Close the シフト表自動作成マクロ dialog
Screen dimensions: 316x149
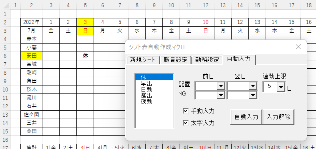298,47
